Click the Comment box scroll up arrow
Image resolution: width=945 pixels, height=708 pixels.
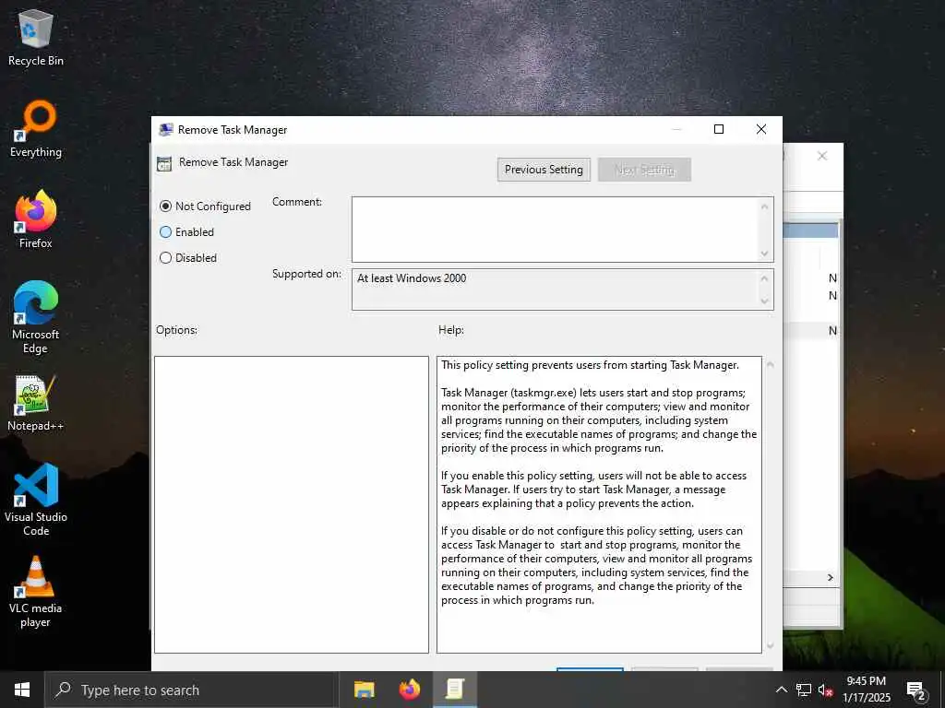click(765, 206)
